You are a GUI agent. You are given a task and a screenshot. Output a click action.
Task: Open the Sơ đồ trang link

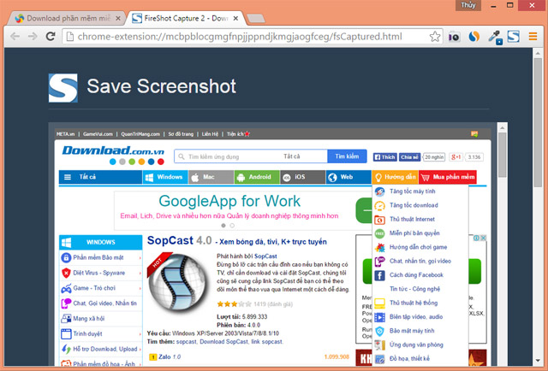click(x=181, y=134)
